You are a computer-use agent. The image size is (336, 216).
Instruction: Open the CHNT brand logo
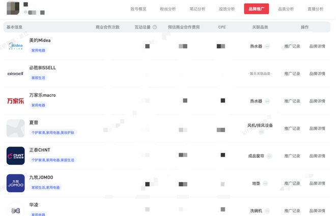tap(15, 156)
